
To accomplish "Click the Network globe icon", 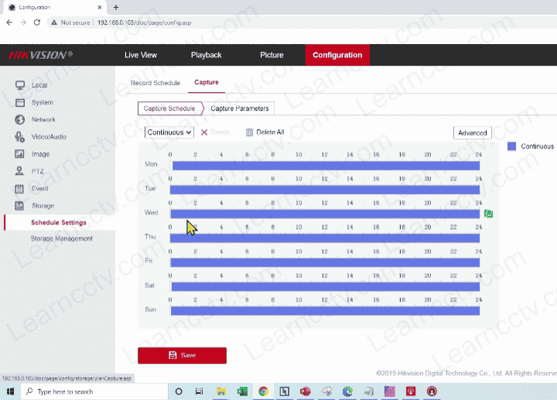I will 20,120.
